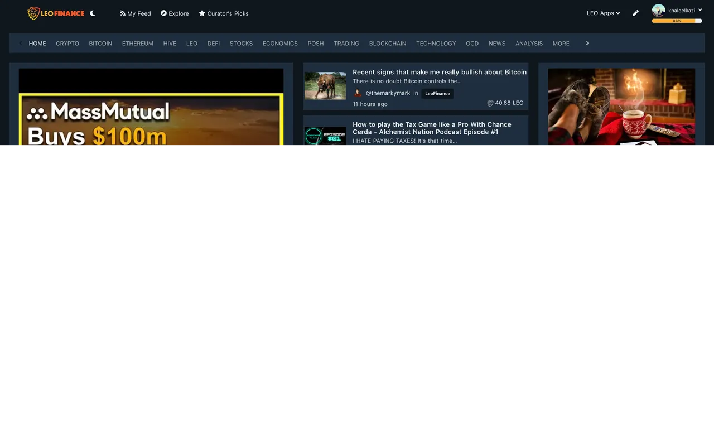Select the TRADING tab

(x=346, y=44)
